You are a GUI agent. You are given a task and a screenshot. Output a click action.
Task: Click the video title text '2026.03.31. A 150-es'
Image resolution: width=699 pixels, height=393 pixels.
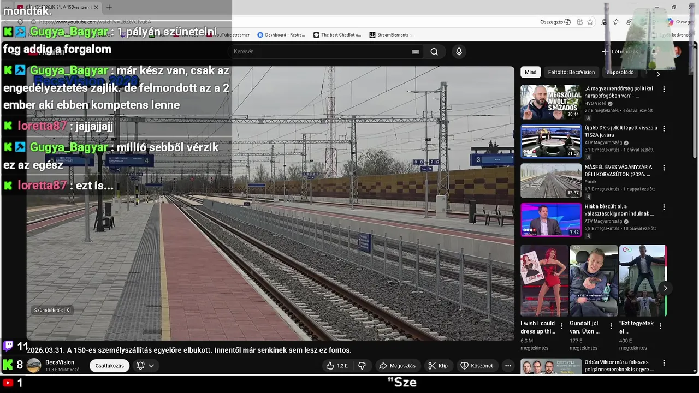click(x=189, y=350)
